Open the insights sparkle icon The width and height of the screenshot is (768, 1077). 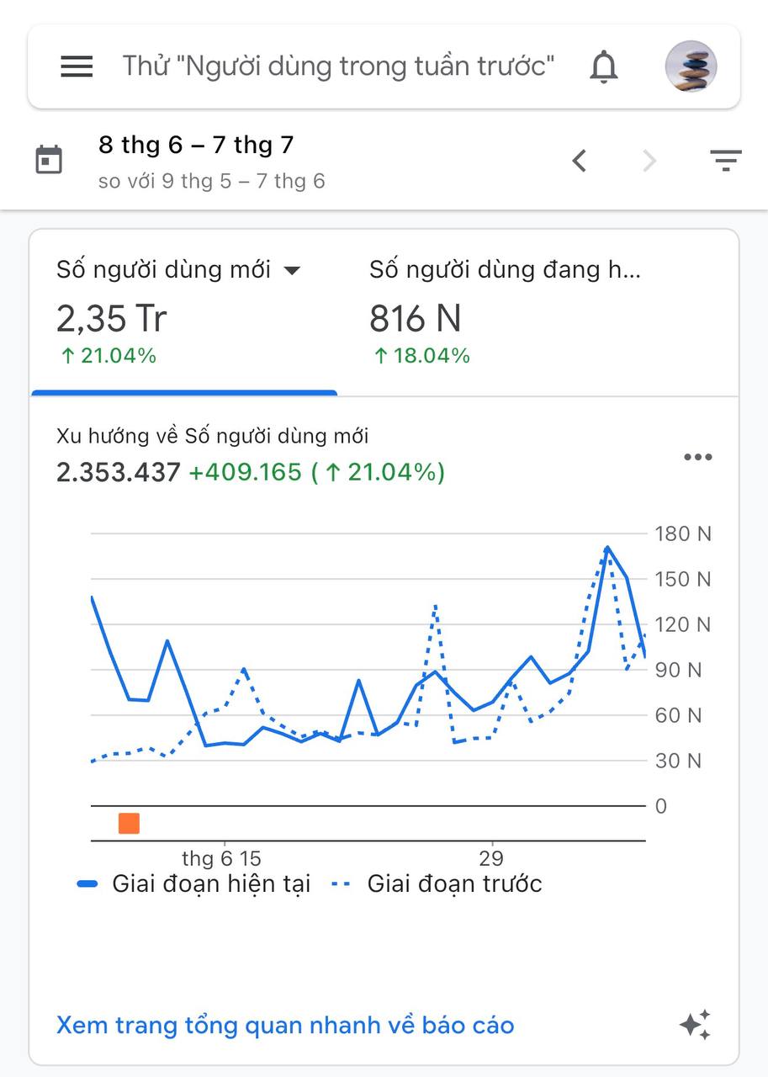tap(695, 1026)
